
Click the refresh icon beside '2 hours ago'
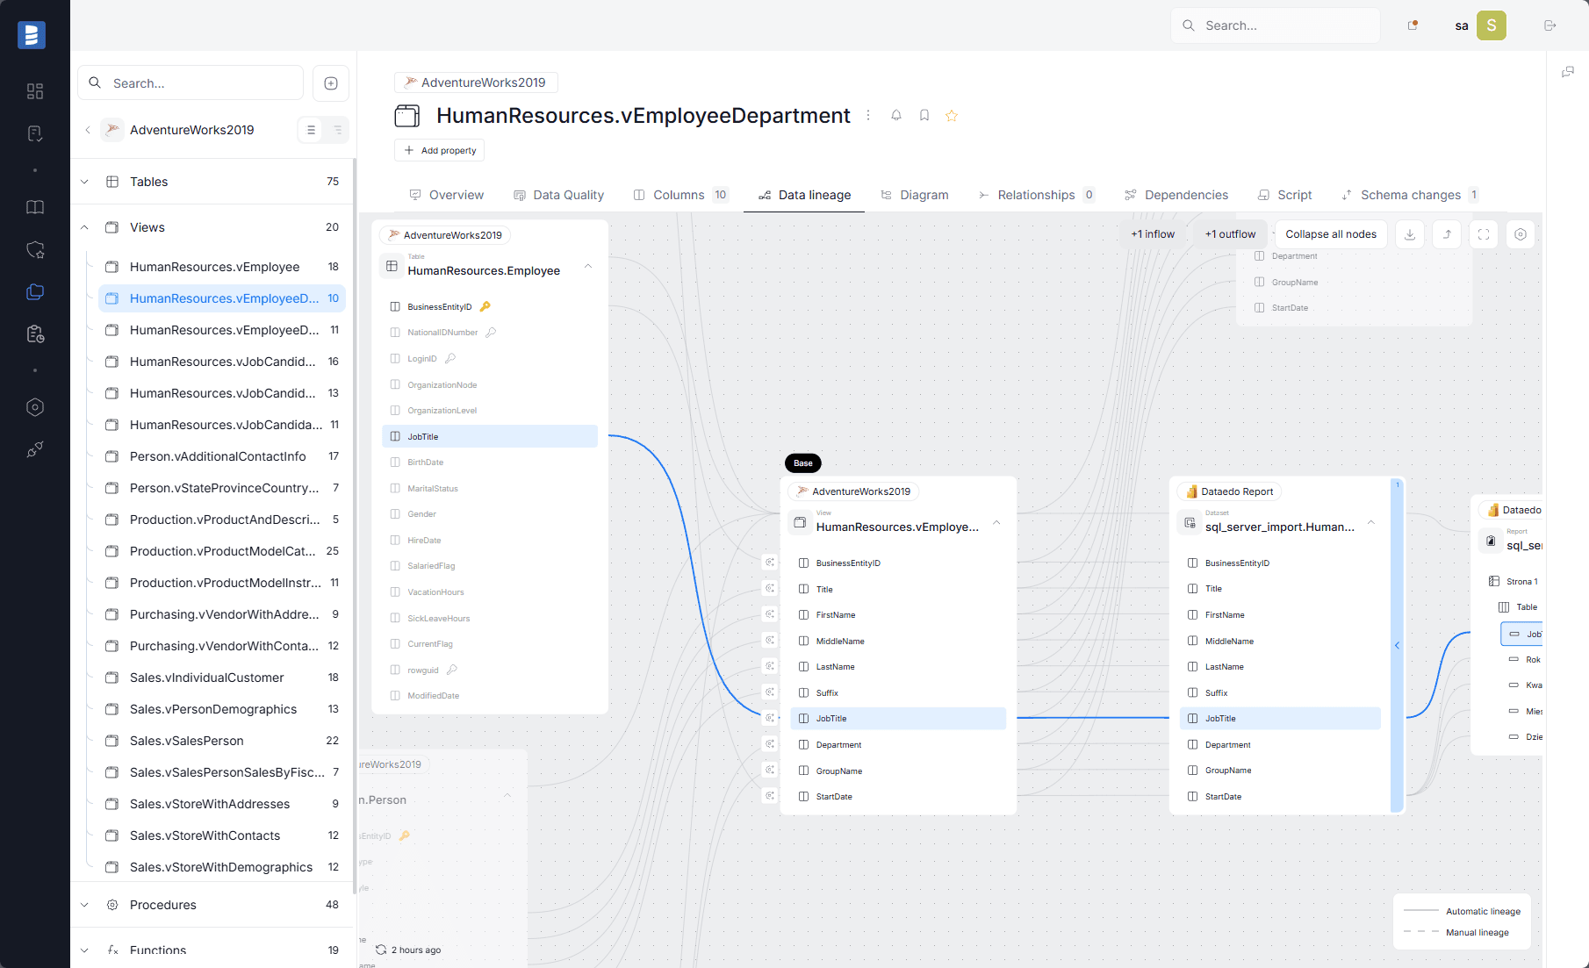click(381, 950)
